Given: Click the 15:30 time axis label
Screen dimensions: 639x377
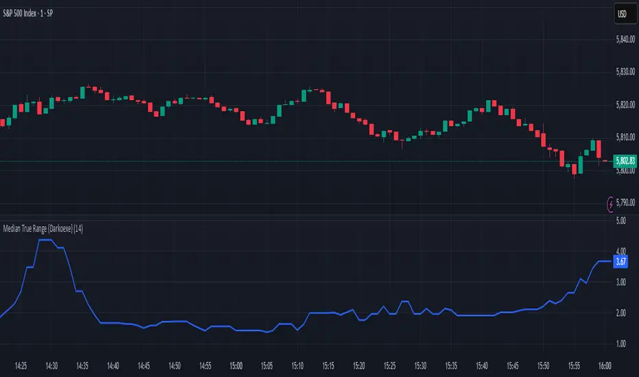Looking at the screenshot, I should [420, 366].
